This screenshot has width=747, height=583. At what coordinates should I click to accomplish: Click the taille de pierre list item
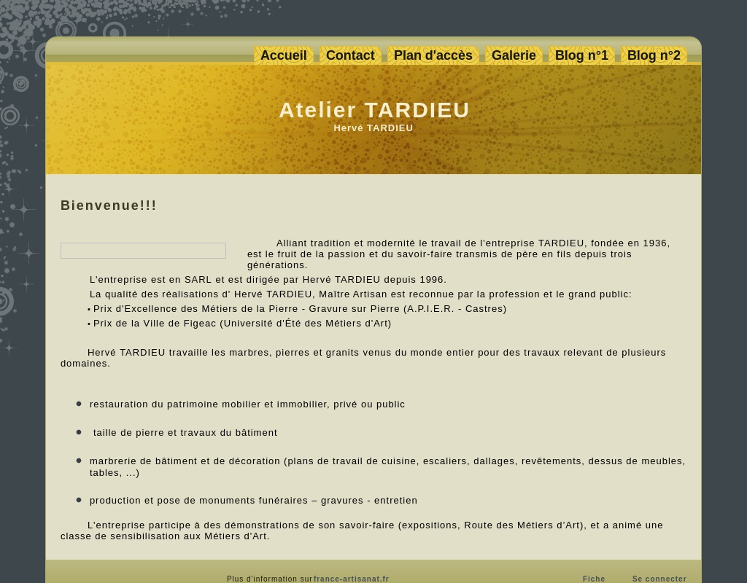coord(185,433)
